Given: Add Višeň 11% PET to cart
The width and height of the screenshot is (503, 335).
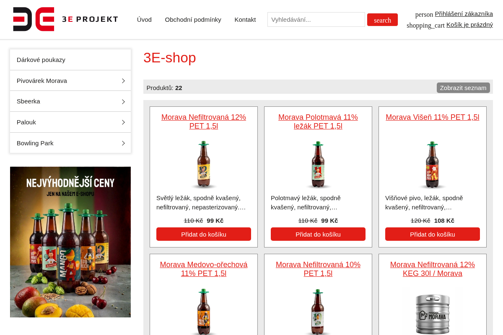Looking at the screenshot, I should click(433, 234).
